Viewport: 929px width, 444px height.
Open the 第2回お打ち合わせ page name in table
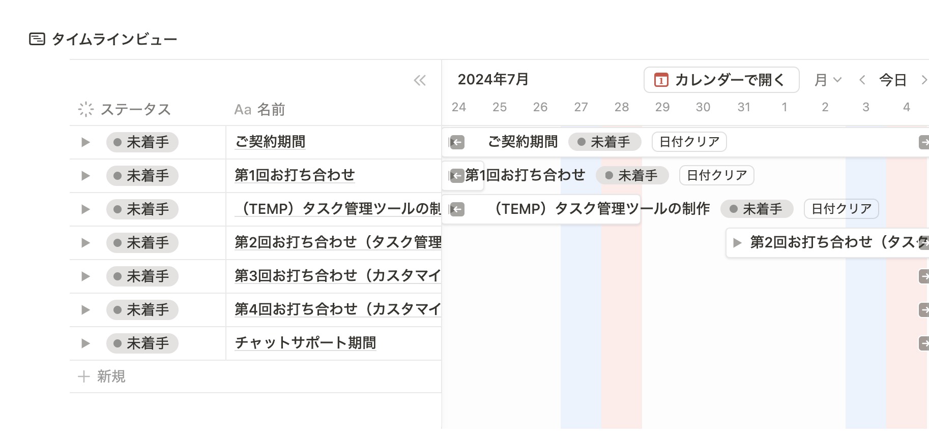(x=338, y=242)
